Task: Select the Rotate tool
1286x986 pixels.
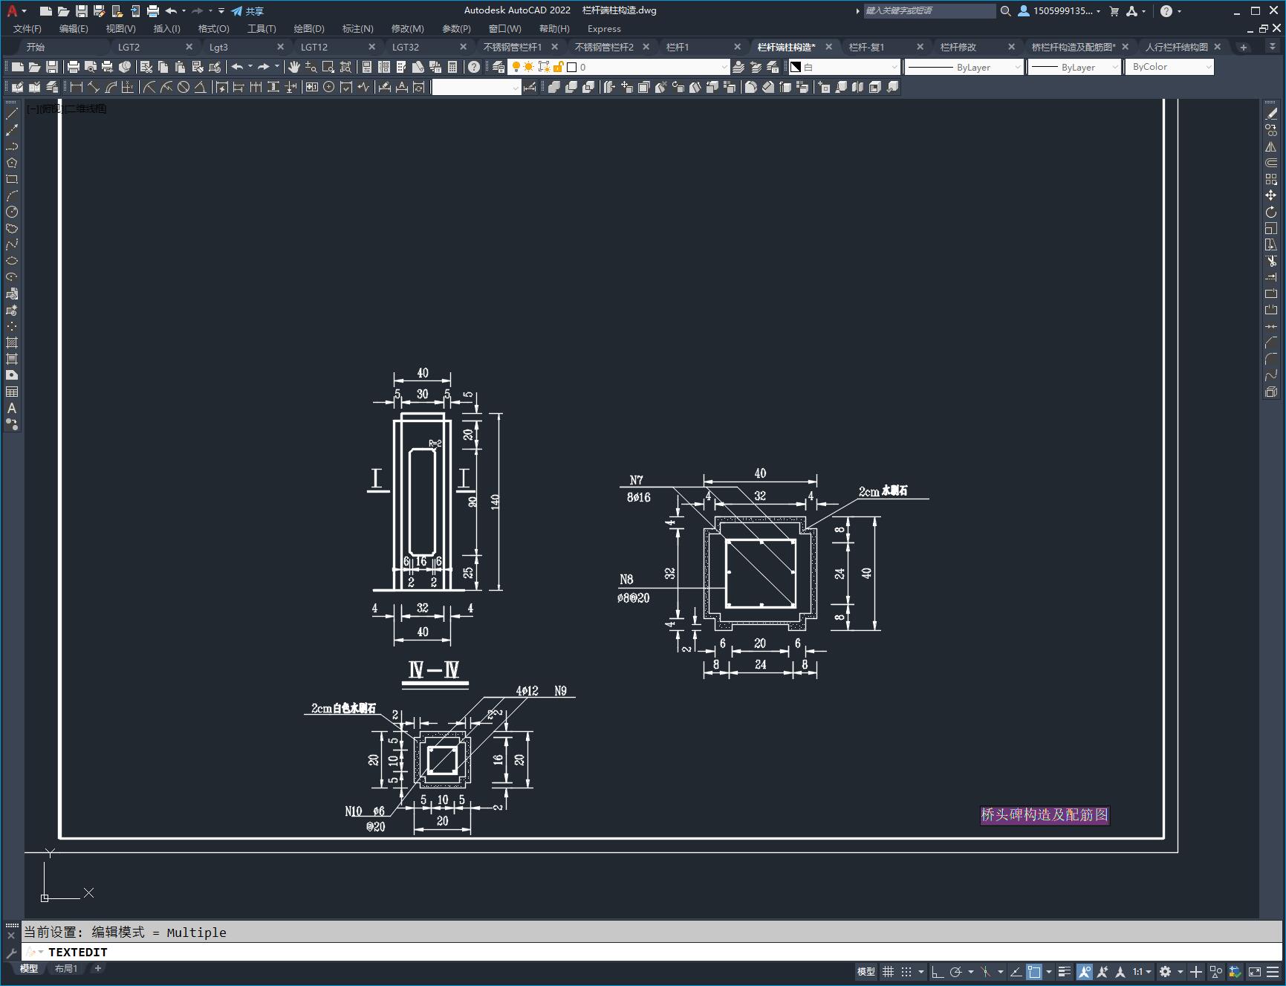Action: pyautogui.click(x=1271, y=212)
